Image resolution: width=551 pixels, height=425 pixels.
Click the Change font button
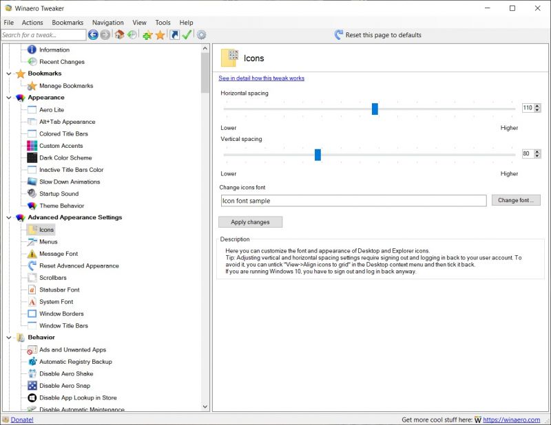pyautogui.click(x=516, y=200)
